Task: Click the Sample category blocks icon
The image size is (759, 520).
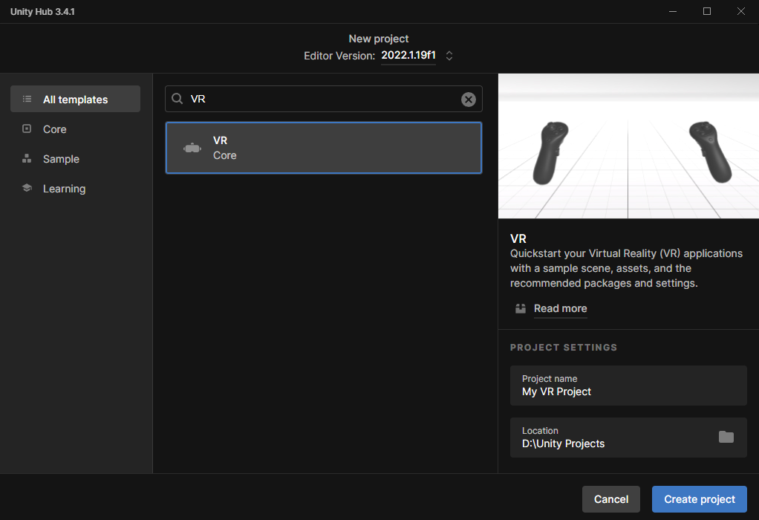Action: 27,158
